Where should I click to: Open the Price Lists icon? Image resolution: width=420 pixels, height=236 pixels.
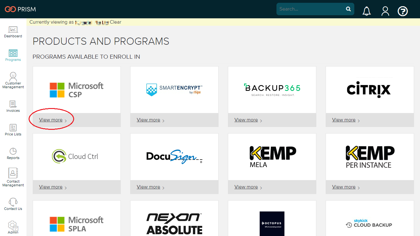pyautogui.click(x=13, y=128)
